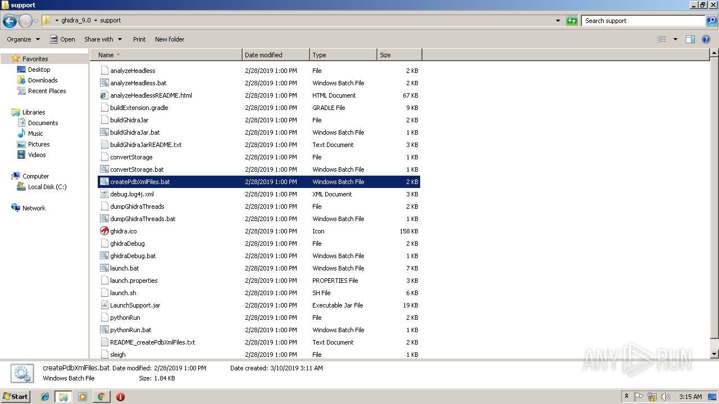The width and height of the screenshot is (719, 404).
Task: Click the volume speaker tray icon
Action: tap(666, 397)
